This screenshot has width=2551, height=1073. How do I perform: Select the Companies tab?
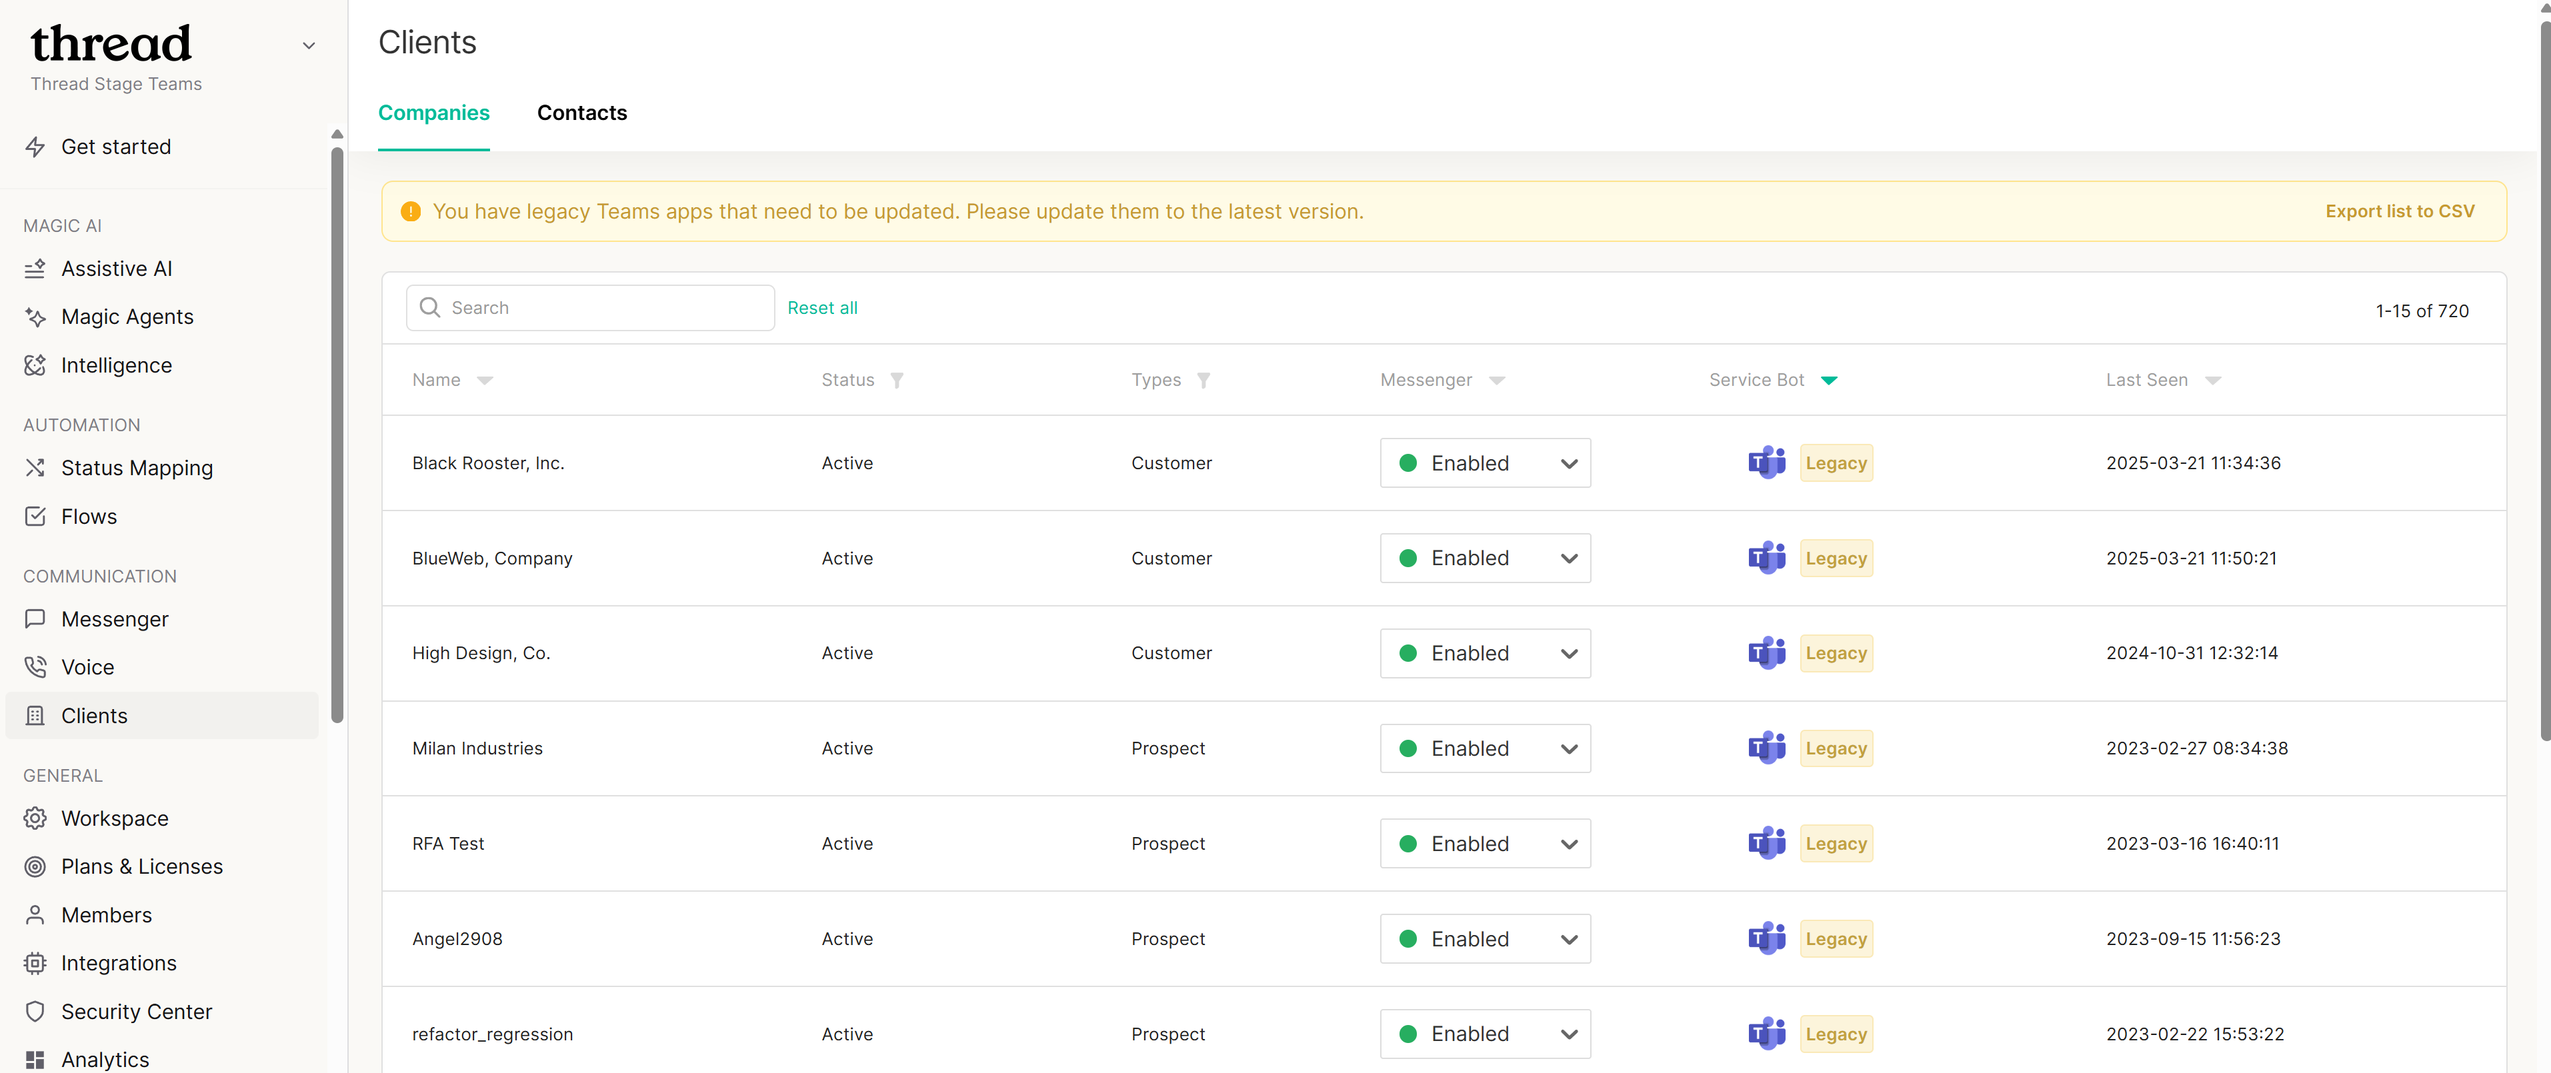[434, 113]
